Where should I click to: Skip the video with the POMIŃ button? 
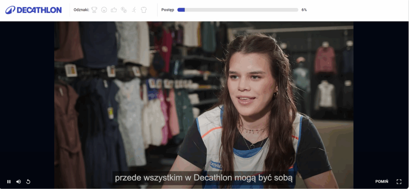pyautogui.click(x=381, y=181)
